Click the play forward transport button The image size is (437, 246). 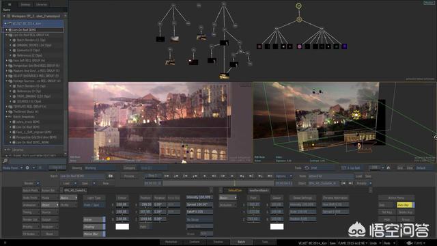(x=232, y=176)
